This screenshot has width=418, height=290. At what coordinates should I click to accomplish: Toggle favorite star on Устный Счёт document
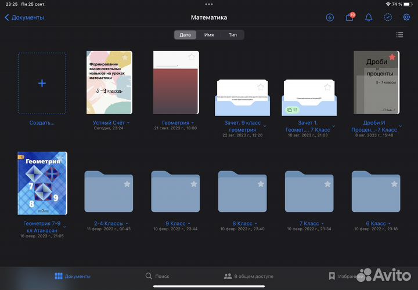125,57
